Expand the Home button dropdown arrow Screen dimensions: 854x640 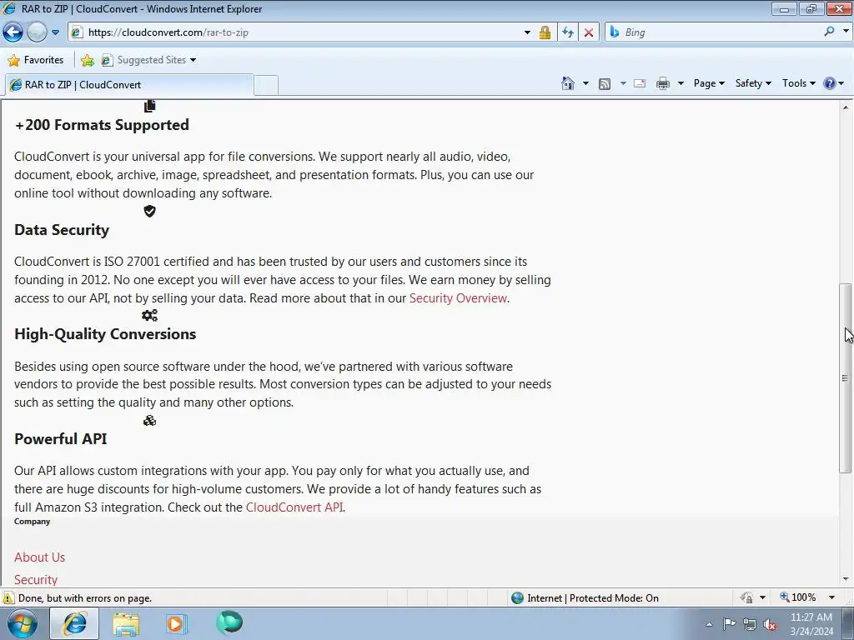coord(585,83)
